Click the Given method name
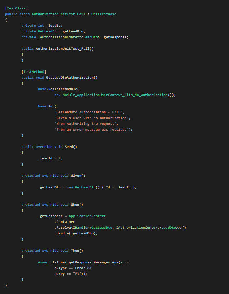The height and width of the screenshot is (294, 229). pyautogui.click(x=76, y=175)
